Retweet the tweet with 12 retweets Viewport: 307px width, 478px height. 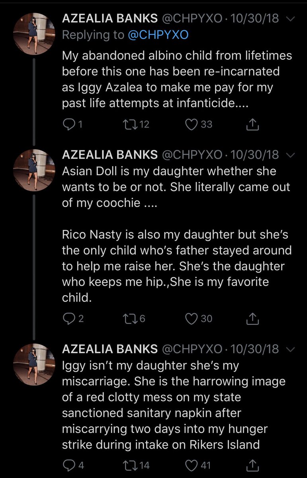point(131,125)
